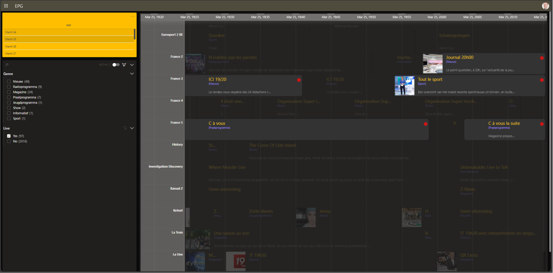Image resolution: width=553 pixels, height=273 pixels.
Task: Click red live dot on Tout le sport
Action: (x=542, y=80)
